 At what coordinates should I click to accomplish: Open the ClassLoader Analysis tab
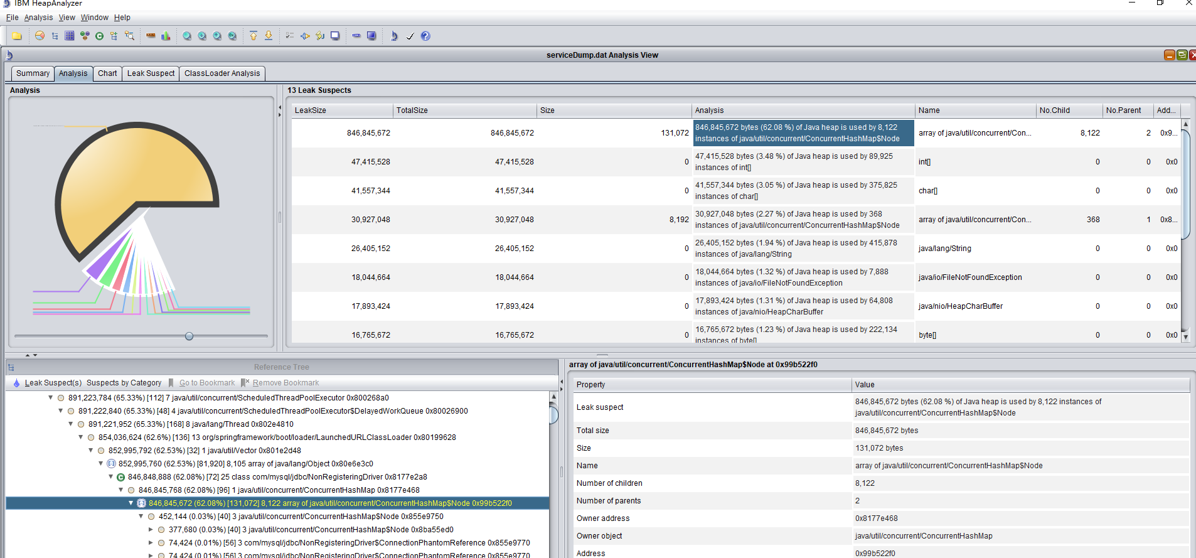point(222,73)
